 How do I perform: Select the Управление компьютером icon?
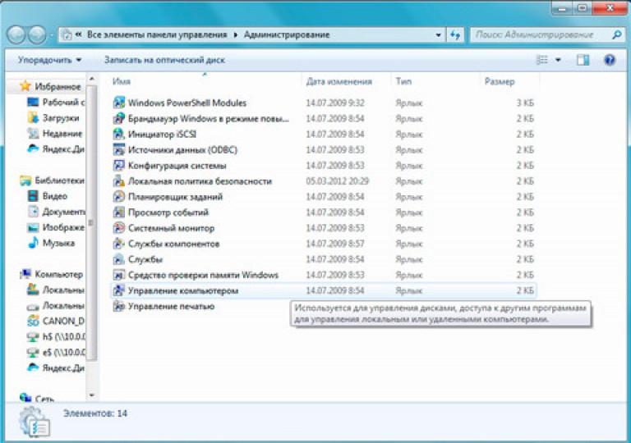[x=118, y=290]
